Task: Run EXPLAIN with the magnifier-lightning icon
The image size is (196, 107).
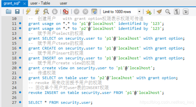Action: pos(46,12)
